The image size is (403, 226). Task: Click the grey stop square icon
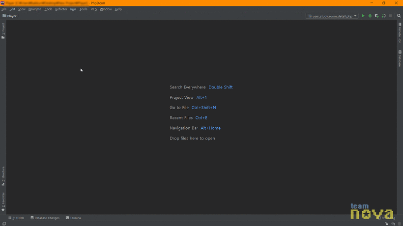390,16
